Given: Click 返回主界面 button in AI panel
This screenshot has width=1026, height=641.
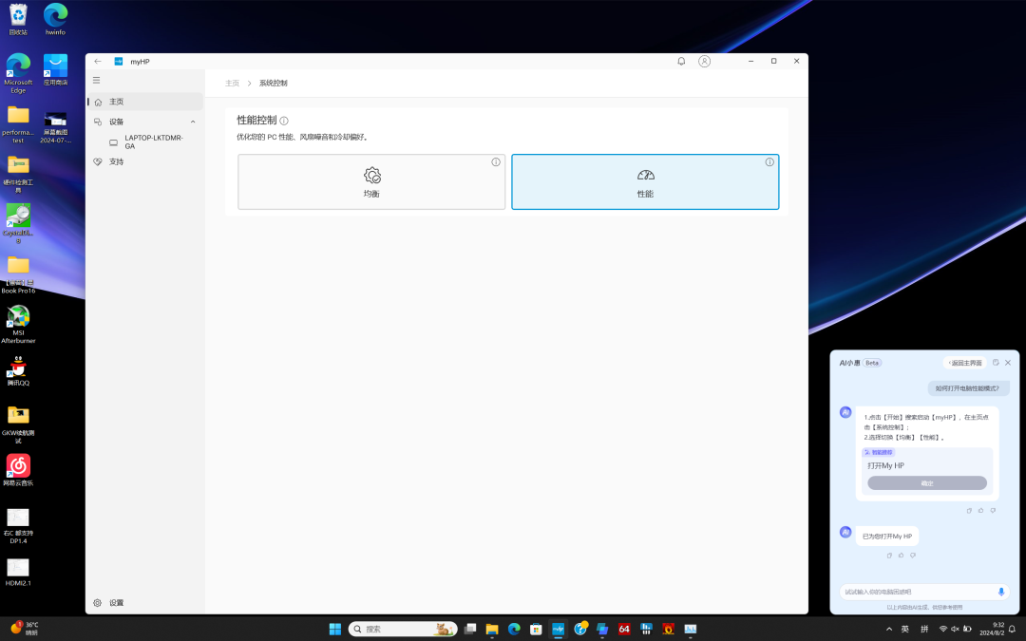Looking at the screenshot, I should pyautogui.click(x=965, y=363).
